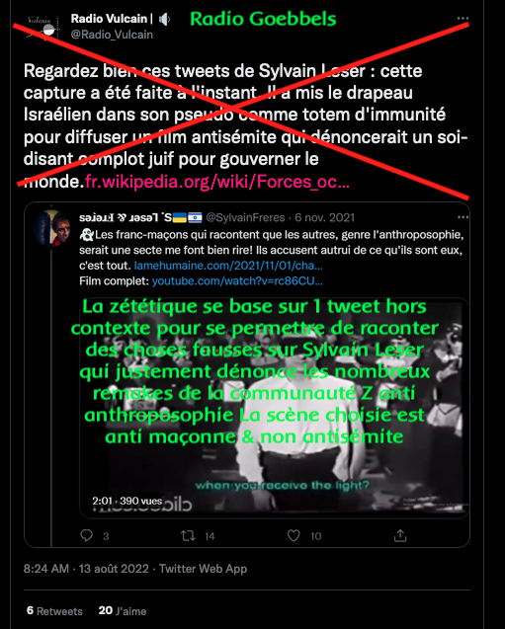
Task: Click the Twitter Web App source label
Action: (x=203, y=569)
